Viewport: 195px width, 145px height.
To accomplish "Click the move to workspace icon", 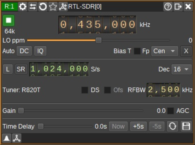I will (178, 6).
